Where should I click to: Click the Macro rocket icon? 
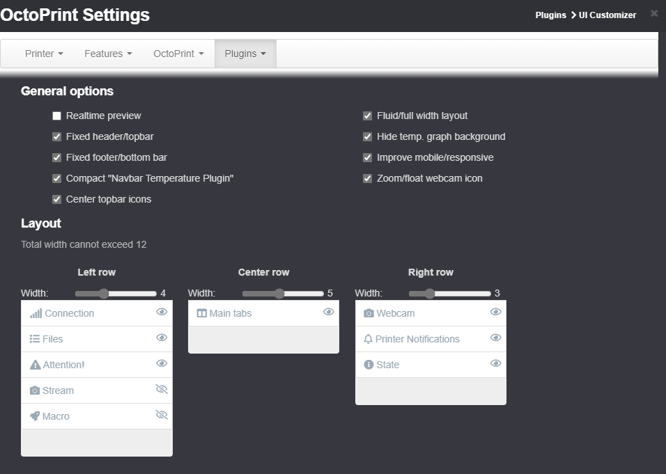[x=35, y=416]
